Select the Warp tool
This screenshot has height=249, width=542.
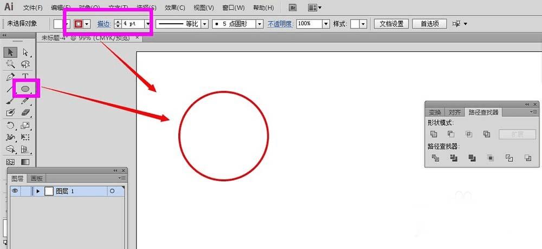tap(10, 137)
